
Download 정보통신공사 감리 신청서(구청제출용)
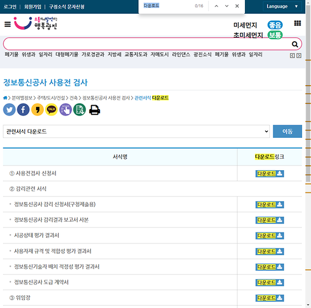point(269,205)
